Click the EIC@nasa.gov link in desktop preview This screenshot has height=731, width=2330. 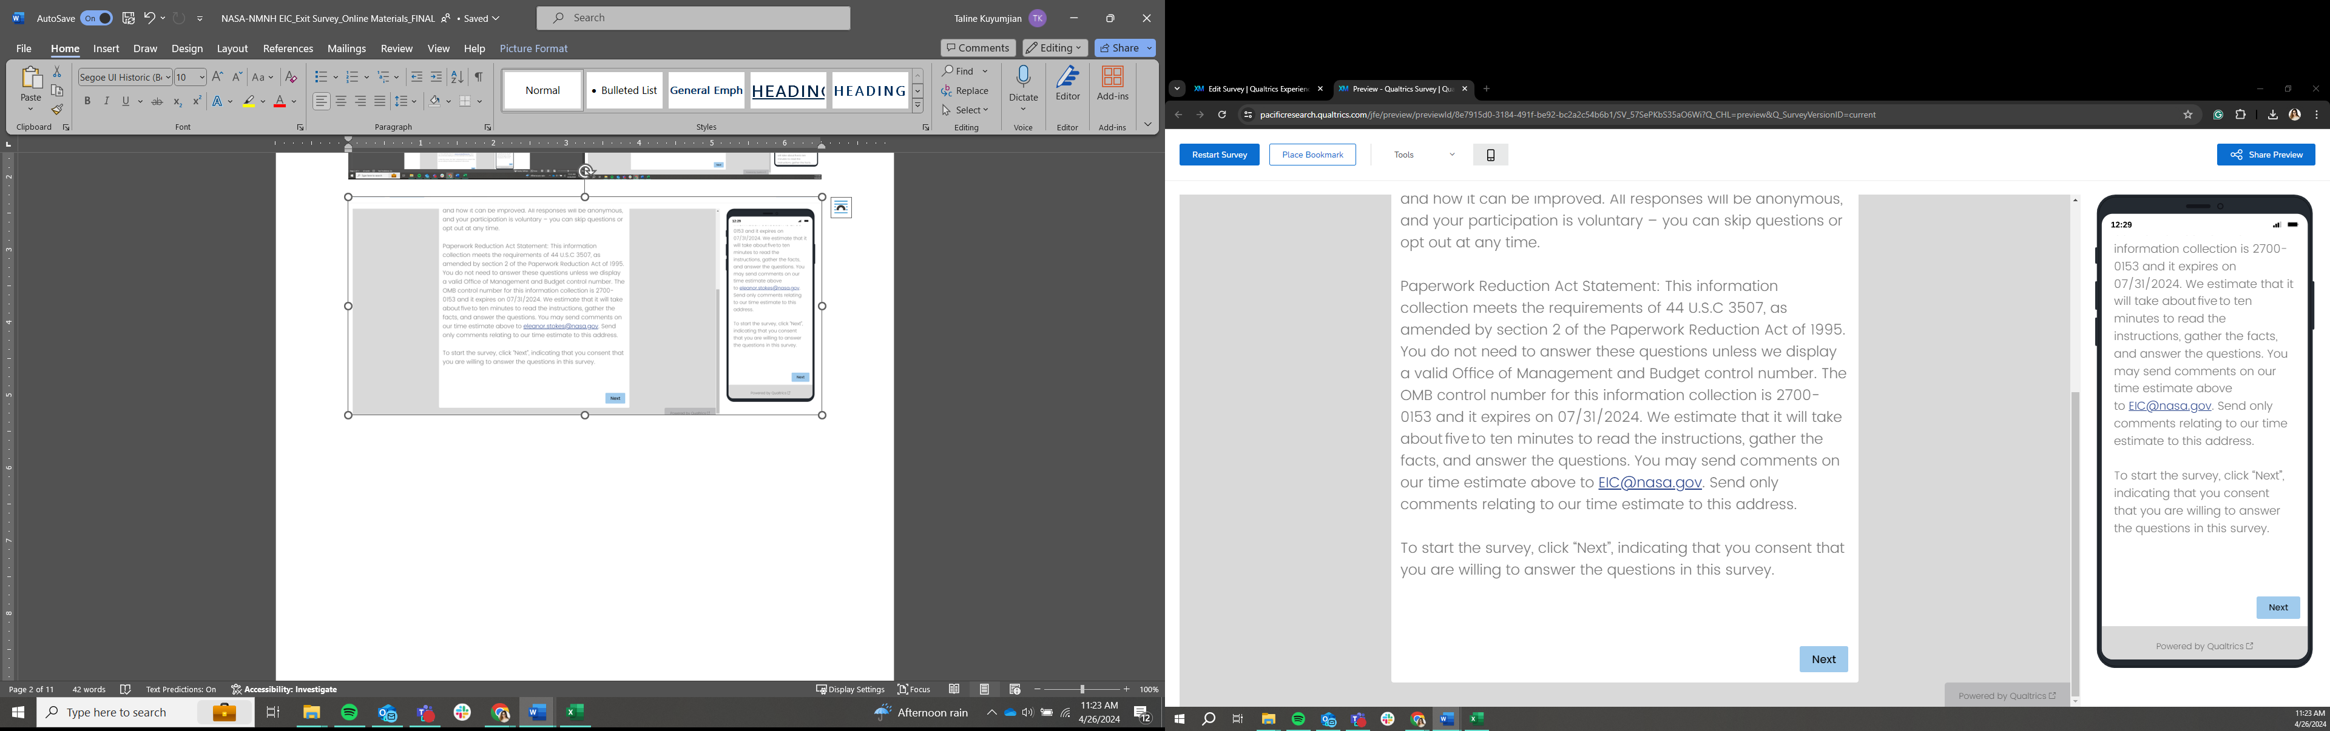tap(1649, 482)
